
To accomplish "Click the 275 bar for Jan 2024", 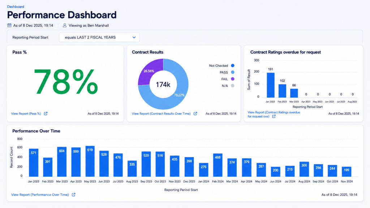I will click(204, 170).
